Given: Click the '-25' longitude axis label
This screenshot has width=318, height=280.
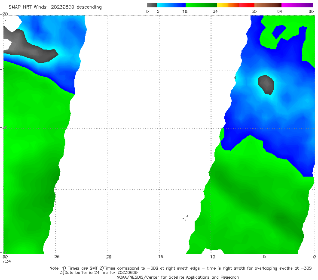Looking at the screenshot, I should (55, 257).
